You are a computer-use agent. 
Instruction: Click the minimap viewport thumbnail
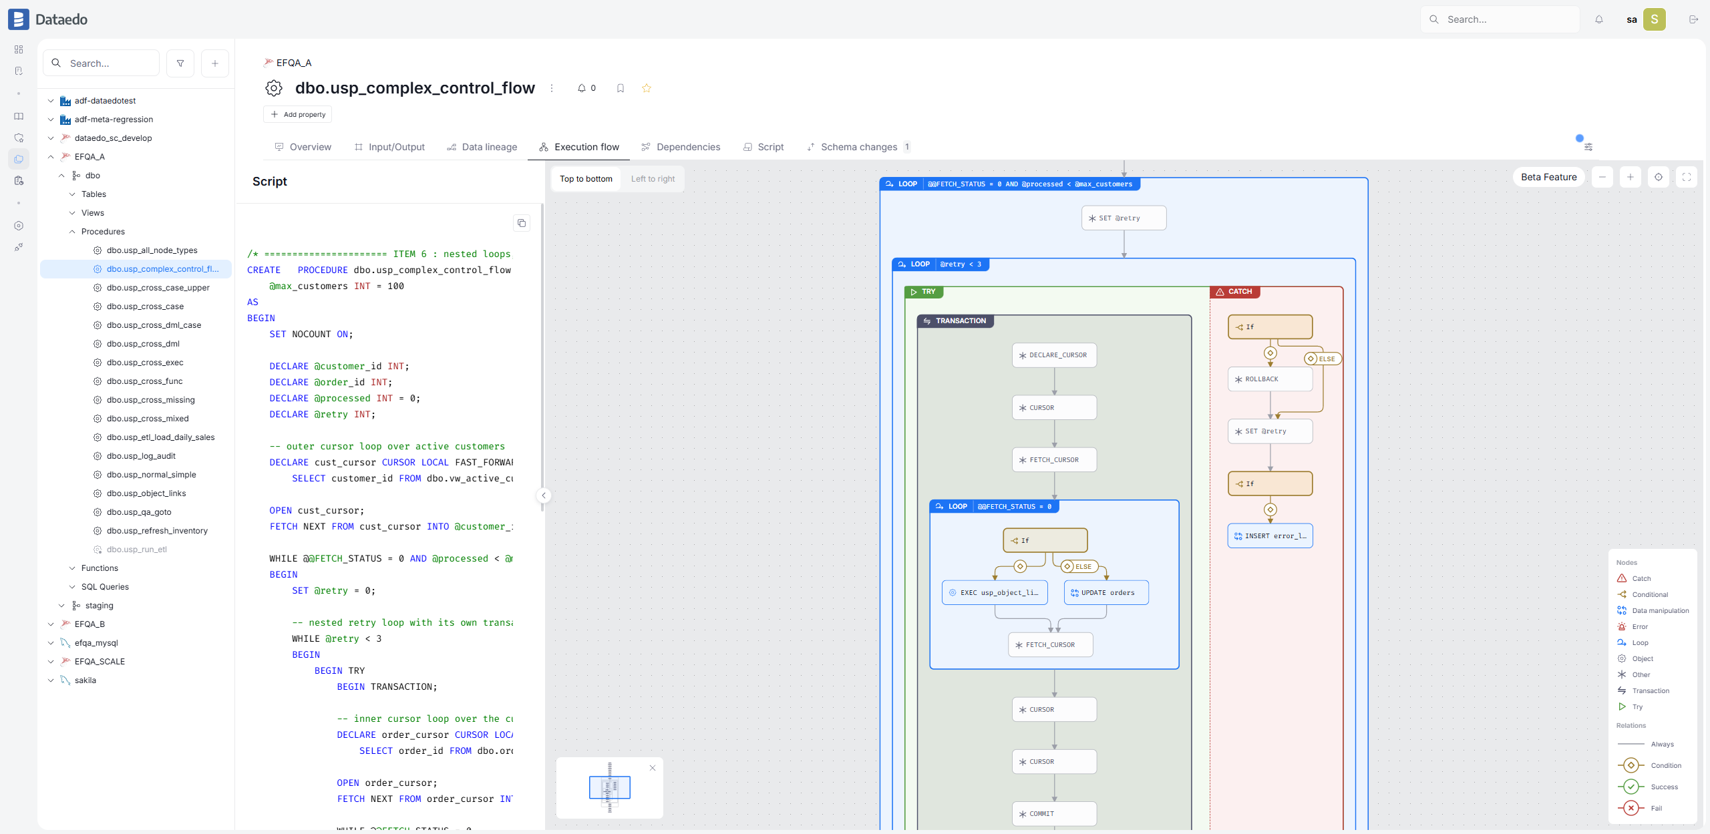(610, 788)
